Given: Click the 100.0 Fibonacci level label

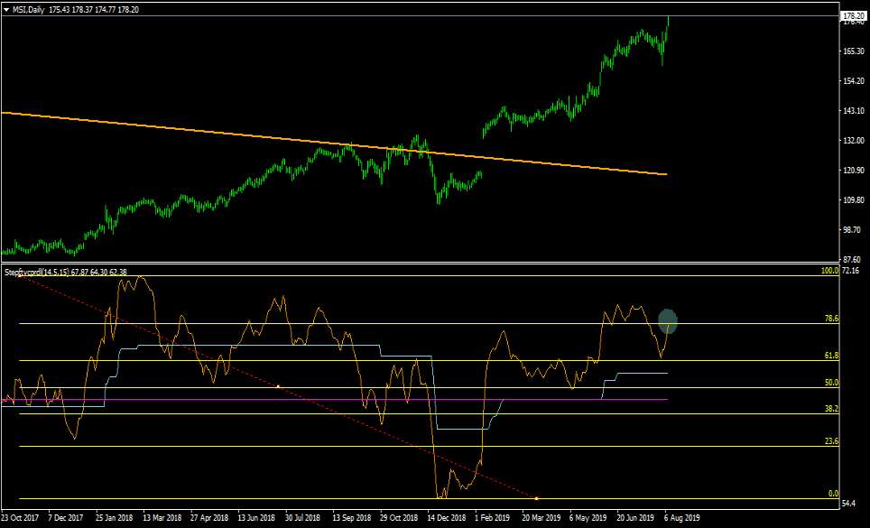Looking at the screenshot, I should point(829,271).
